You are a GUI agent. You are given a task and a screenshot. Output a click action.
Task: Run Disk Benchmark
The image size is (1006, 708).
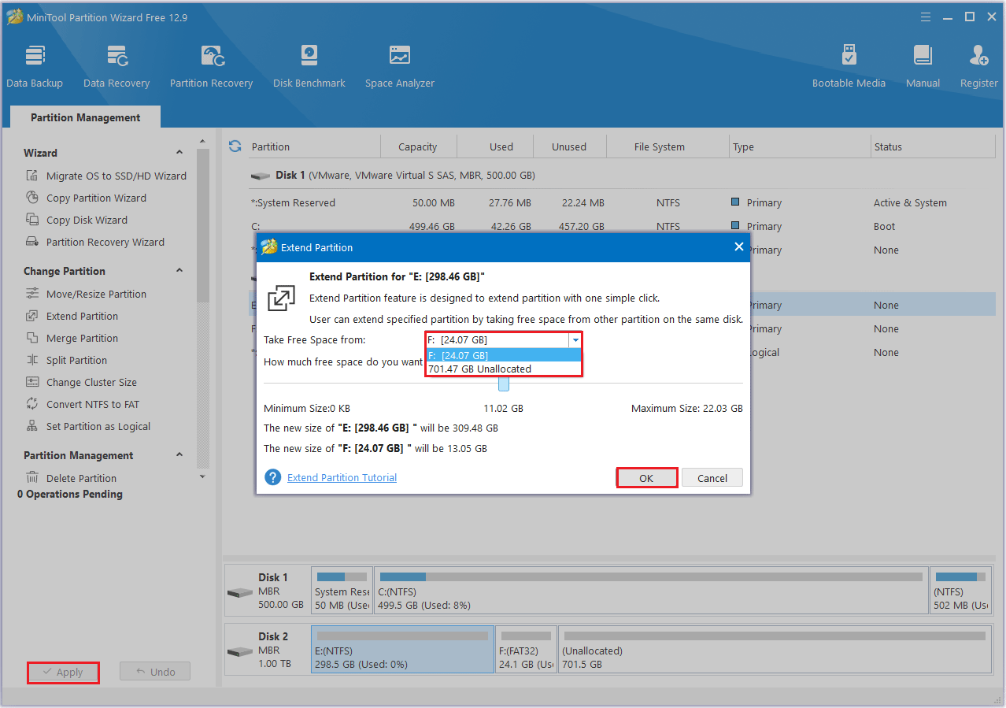pyautogui.click(x=309, y=63)
